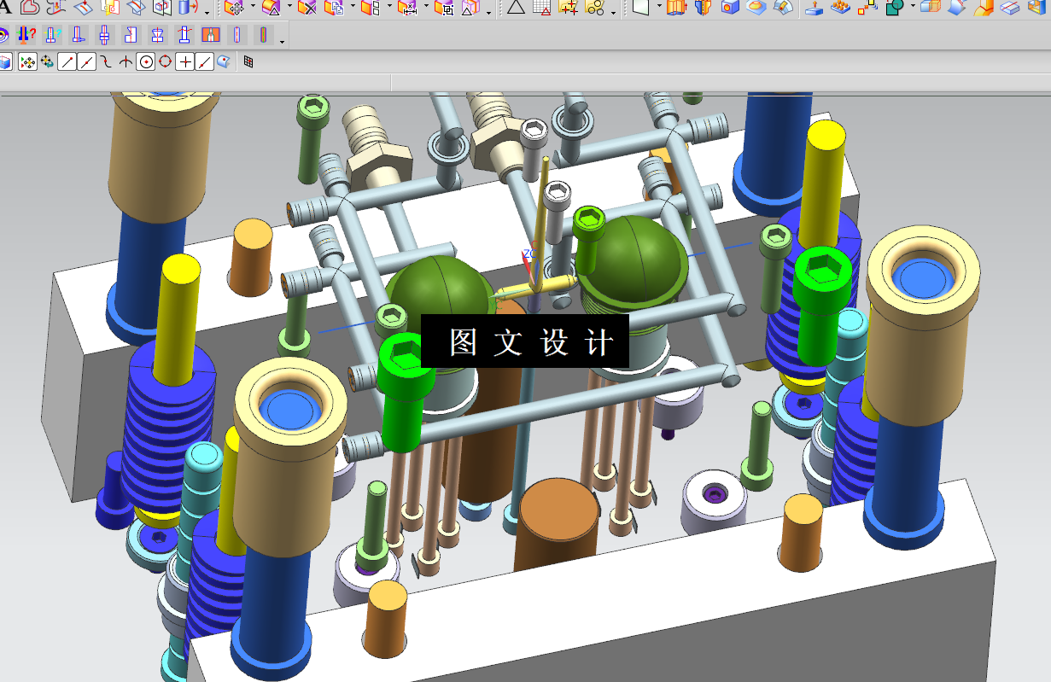Click the Resize Face selection-box icon

[x=445, y=9]
